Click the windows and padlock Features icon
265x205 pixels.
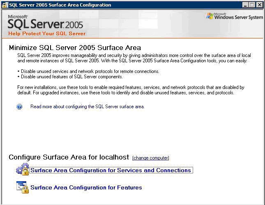23,187
